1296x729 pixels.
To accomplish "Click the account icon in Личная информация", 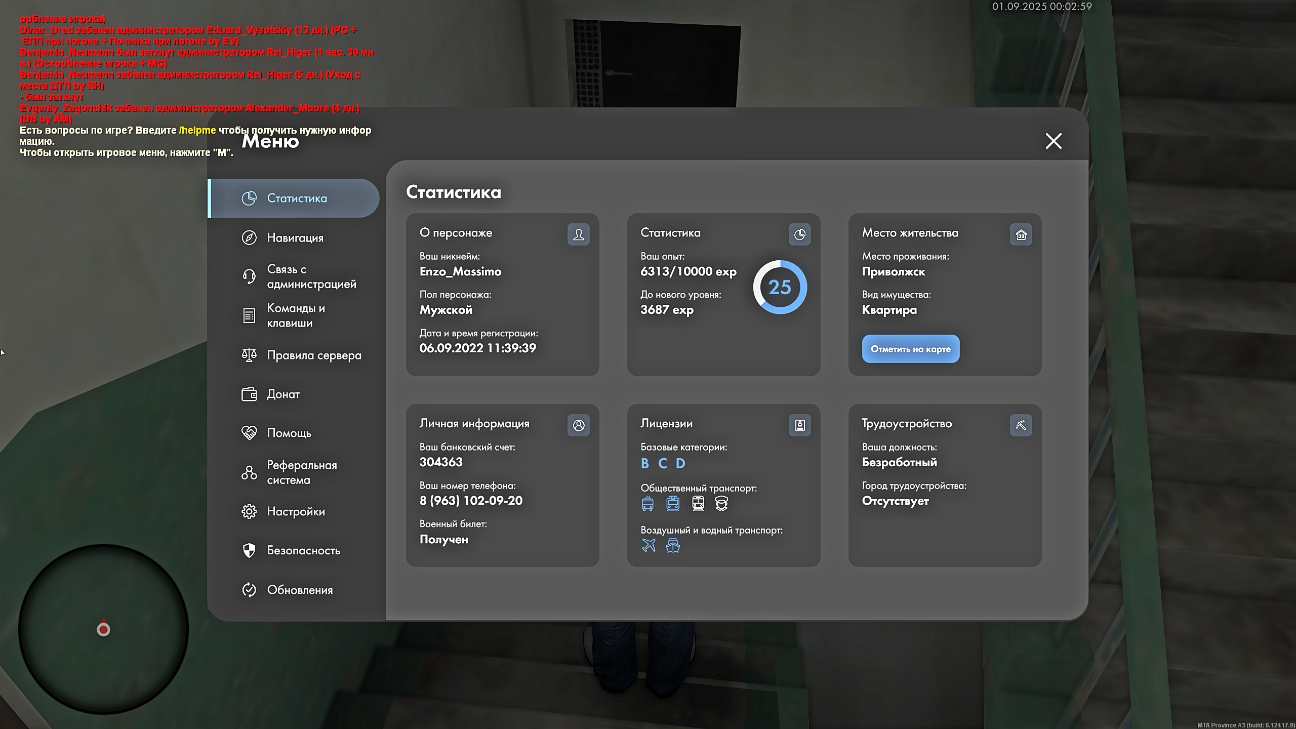I will tap(579, 425).
